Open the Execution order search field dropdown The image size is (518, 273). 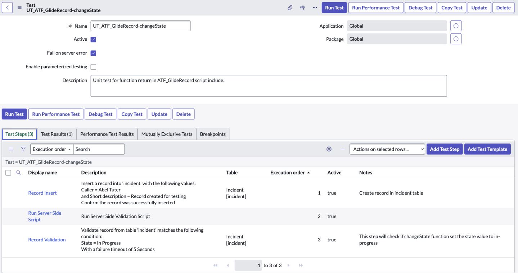click(51, 149)
